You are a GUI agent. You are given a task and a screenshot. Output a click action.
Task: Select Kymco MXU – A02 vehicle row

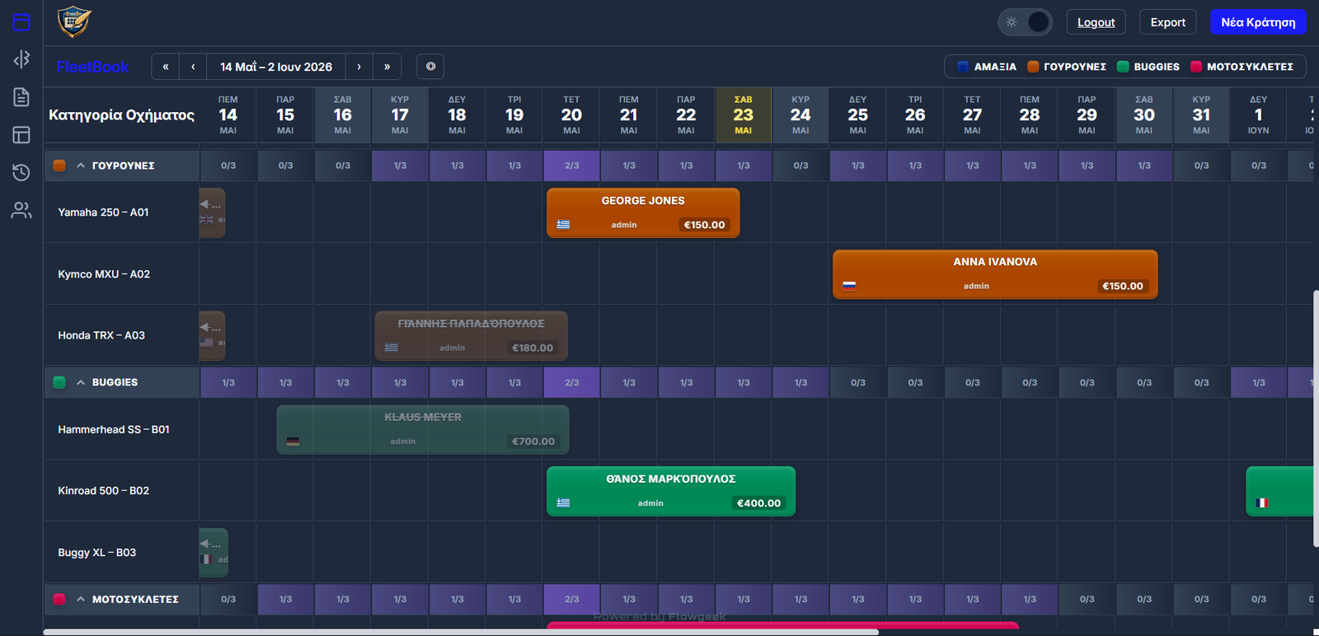coord(121,274)
